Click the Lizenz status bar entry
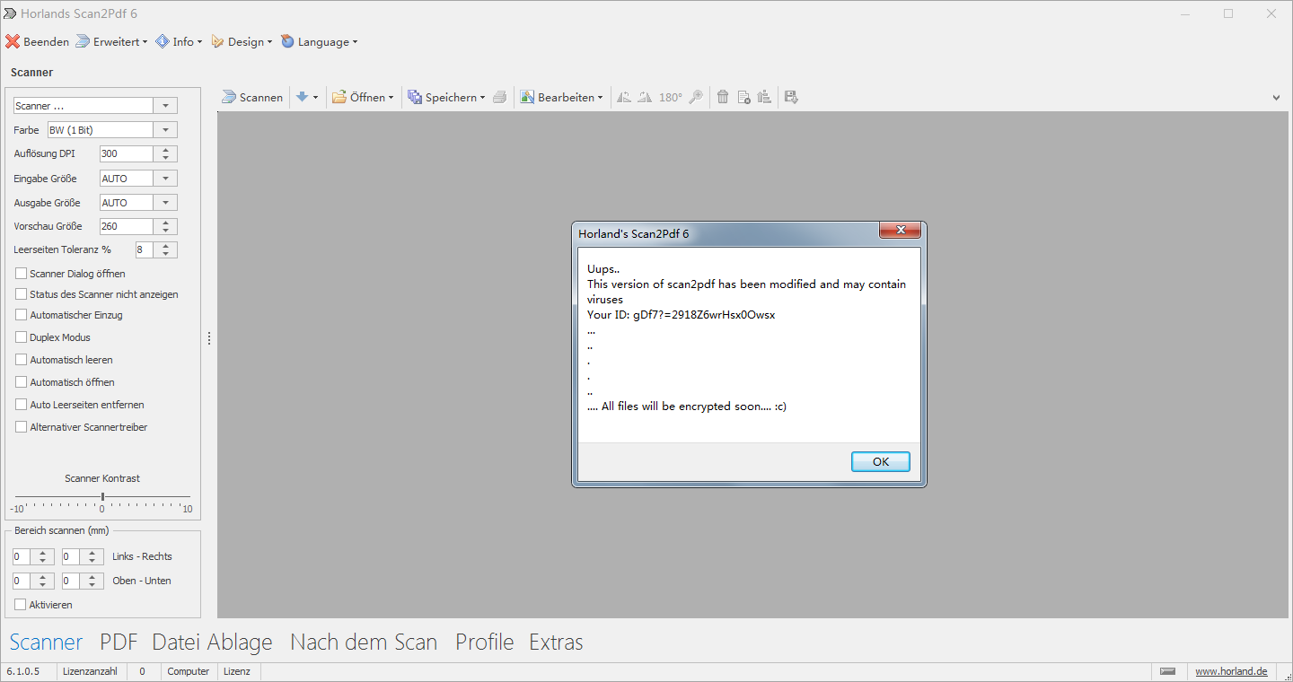The image size is (1293, 682). [x=237, y=671]
